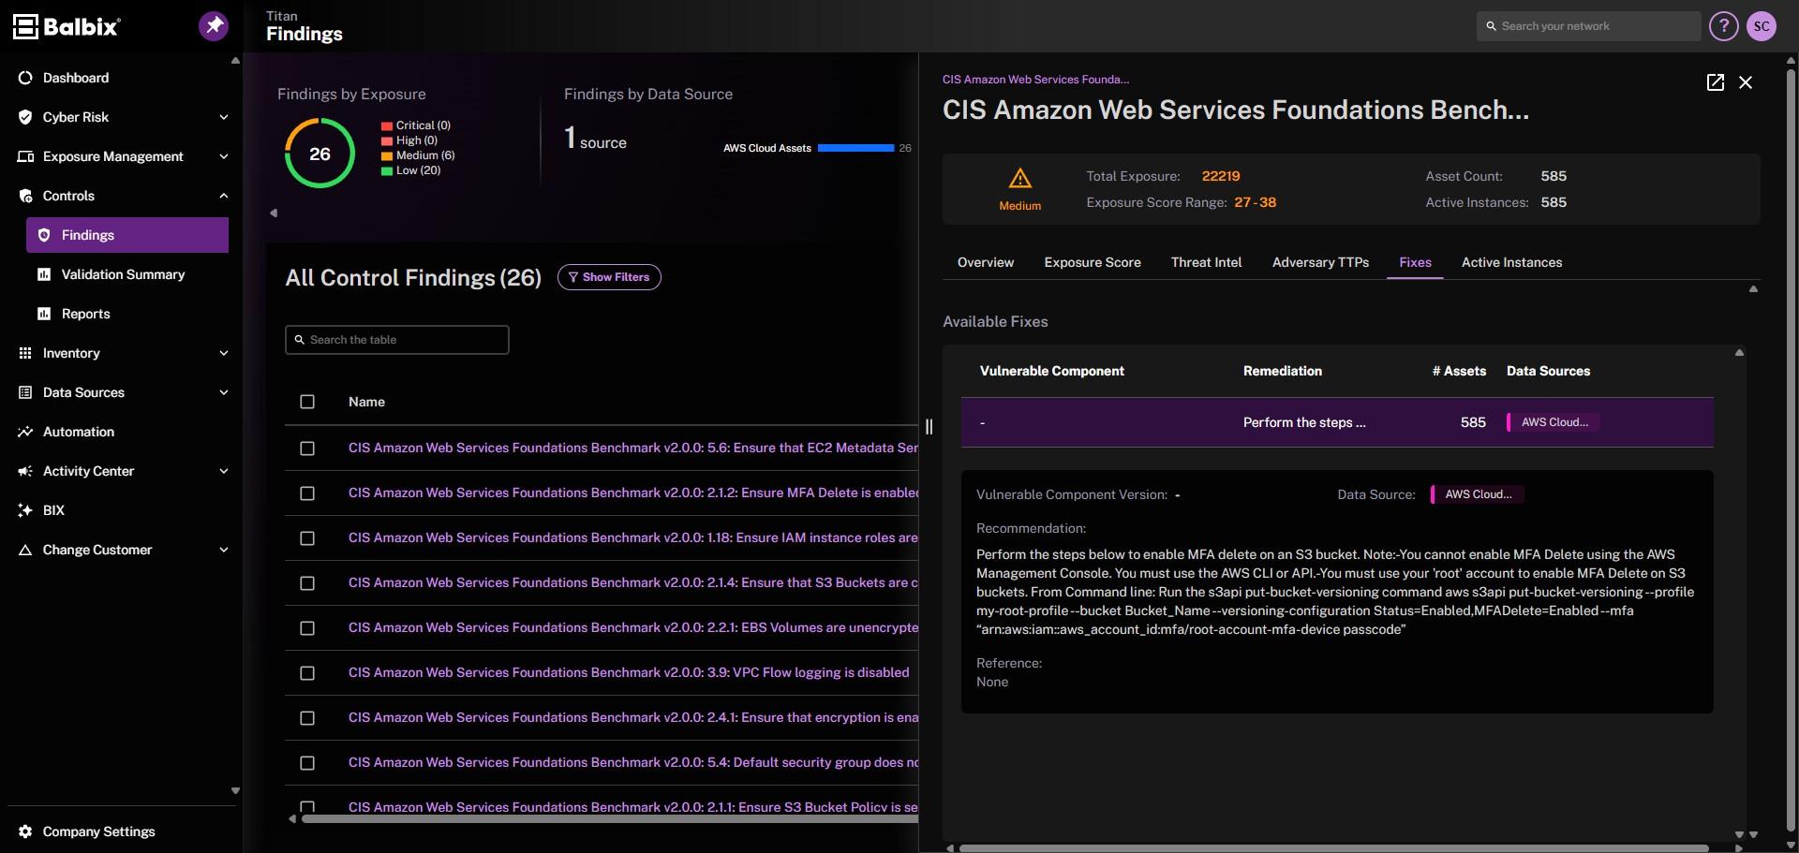Open the help question mark icon
This screenshot has width=1799, height=853.
pyautogui.click(x=1723, y=26)
